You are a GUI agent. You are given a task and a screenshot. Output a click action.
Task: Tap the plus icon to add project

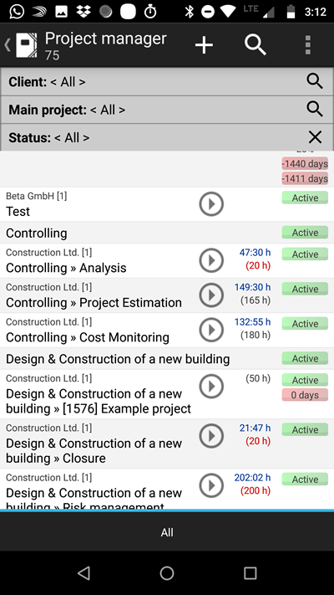204,45
